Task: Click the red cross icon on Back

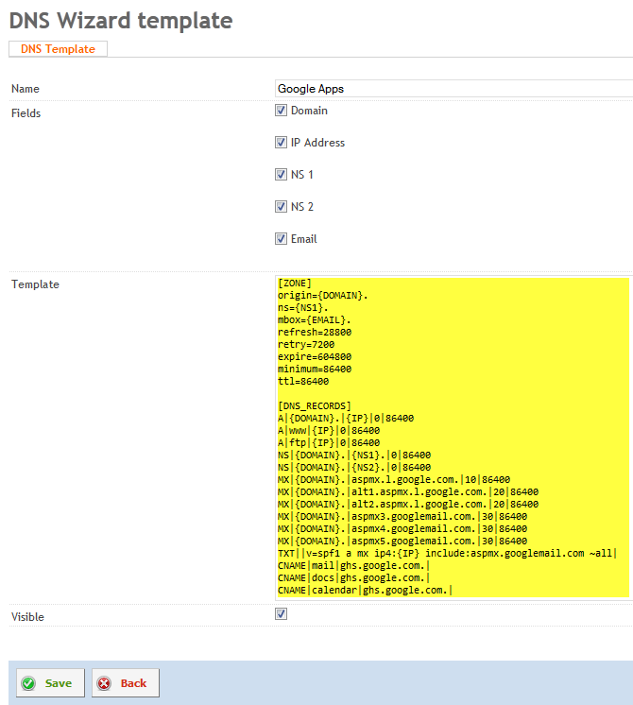Action: click(104, 683)
